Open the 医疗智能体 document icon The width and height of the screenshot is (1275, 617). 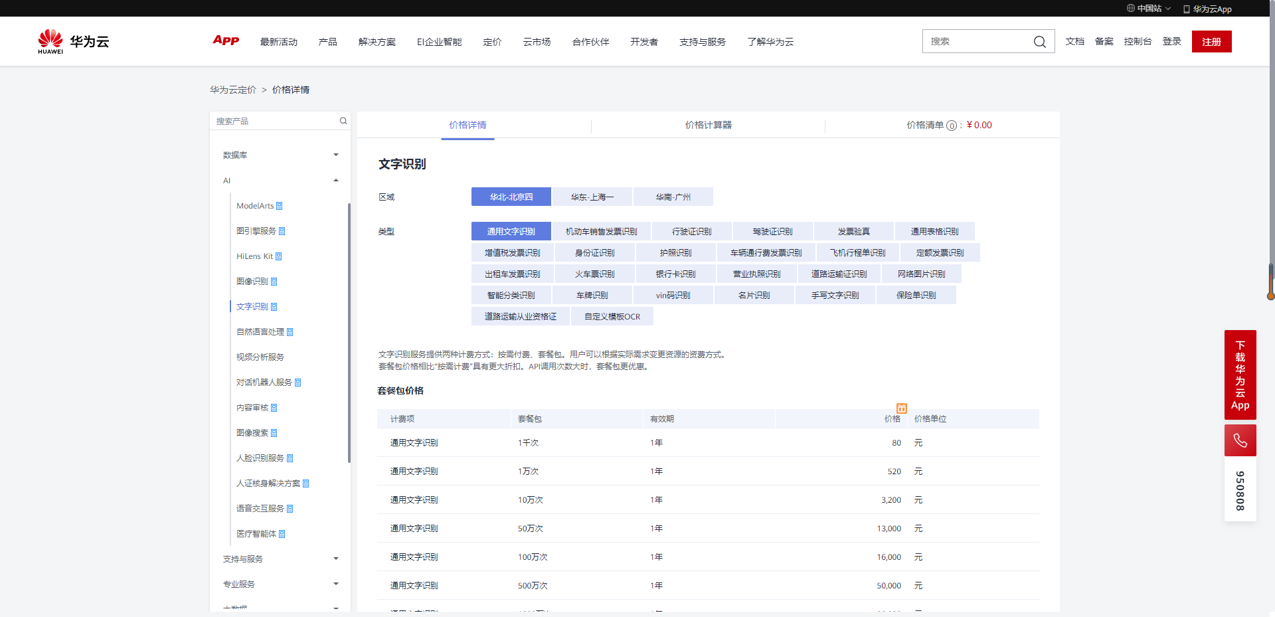[x=282, y=534]
